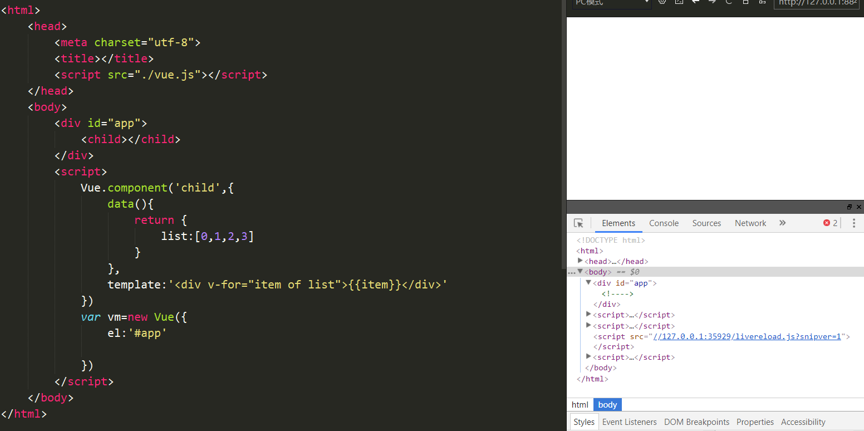Select the <!----> comment node in DevTools
This screenshot has height=431, width=864.
click(617, 293)
